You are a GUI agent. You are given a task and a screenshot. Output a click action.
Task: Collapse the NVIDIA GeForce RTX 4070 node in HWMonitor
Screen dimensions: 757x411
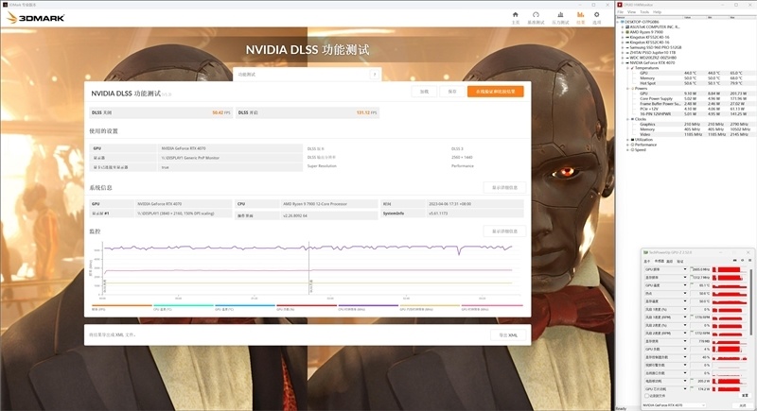(x=623, y=62)
